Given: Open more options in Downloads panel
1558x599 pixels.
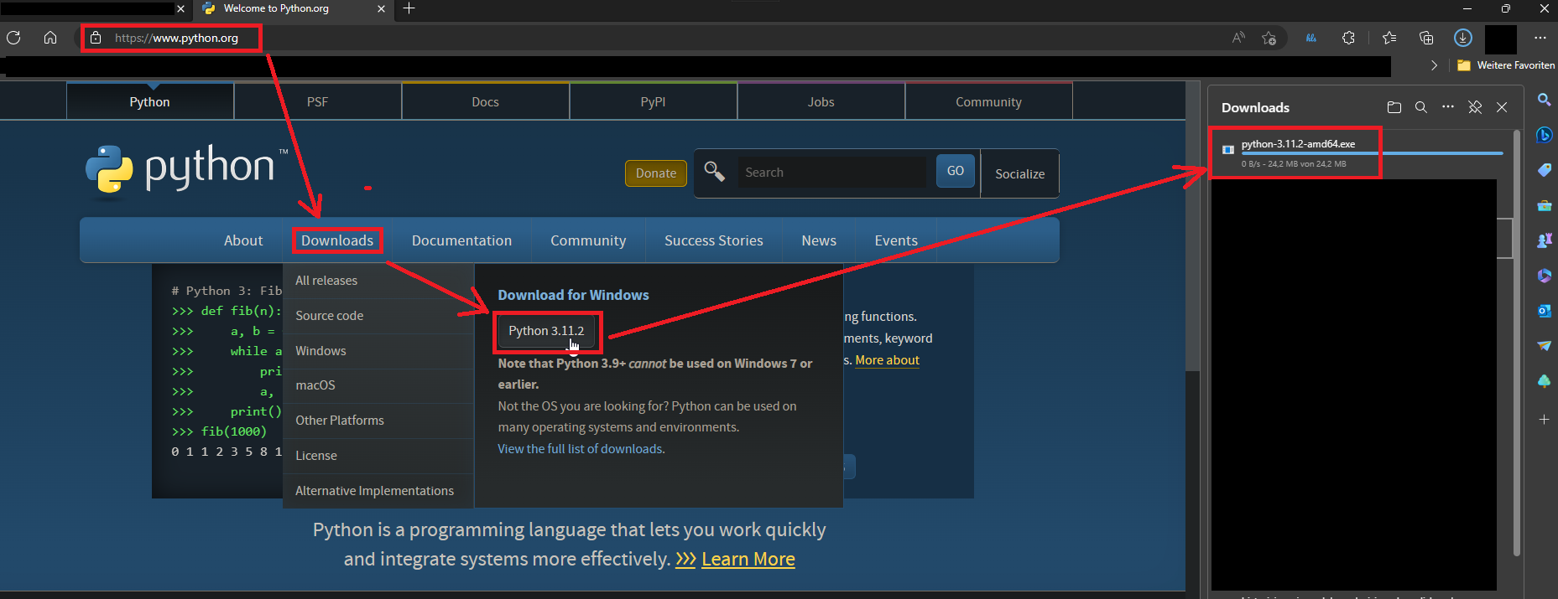Looking at the screenshot, I should pyautogui.click(x=1448, y=107).
